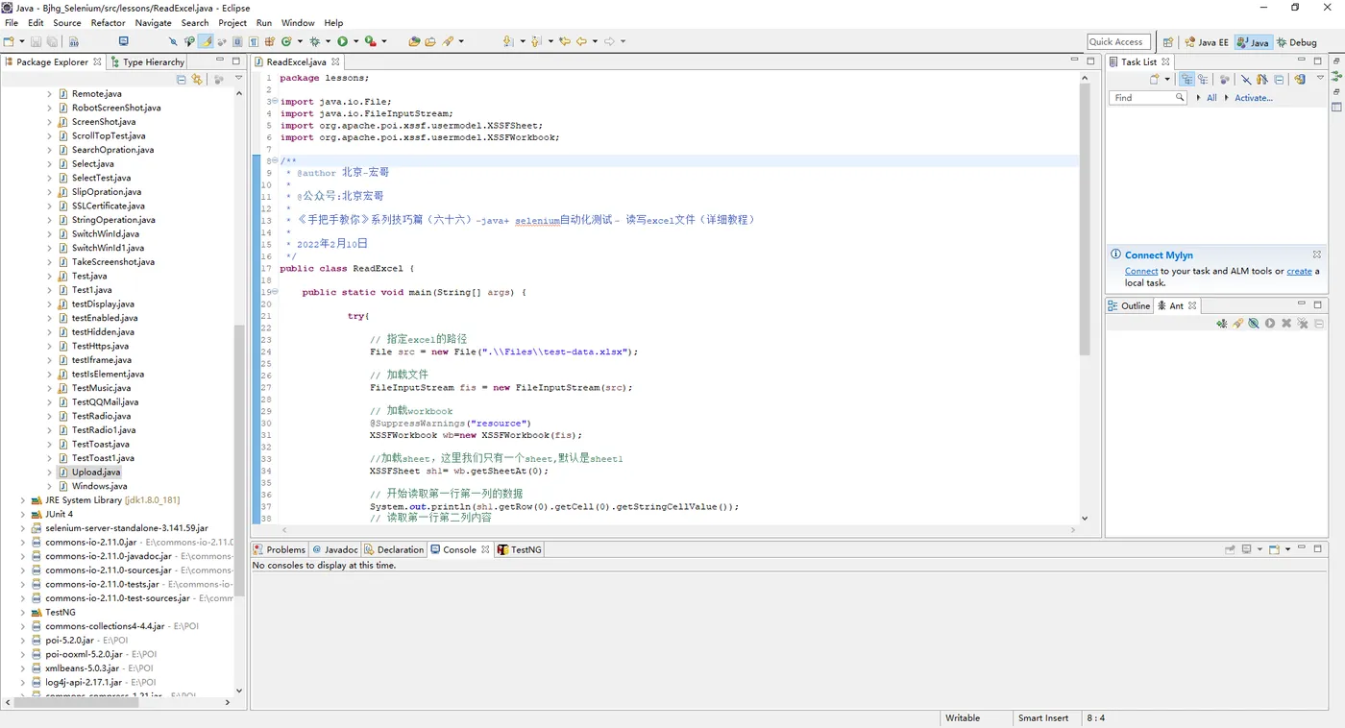Click the New Task icon in Task List

click(x=1155, y=80)
